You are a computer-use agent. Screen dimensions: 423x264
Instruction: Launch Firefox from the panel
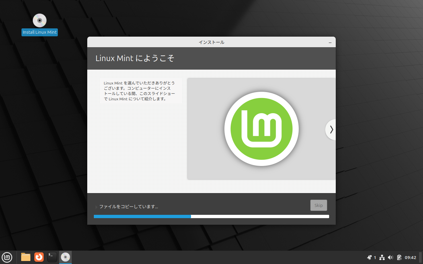pyautogui.click(x=39, y=257)
